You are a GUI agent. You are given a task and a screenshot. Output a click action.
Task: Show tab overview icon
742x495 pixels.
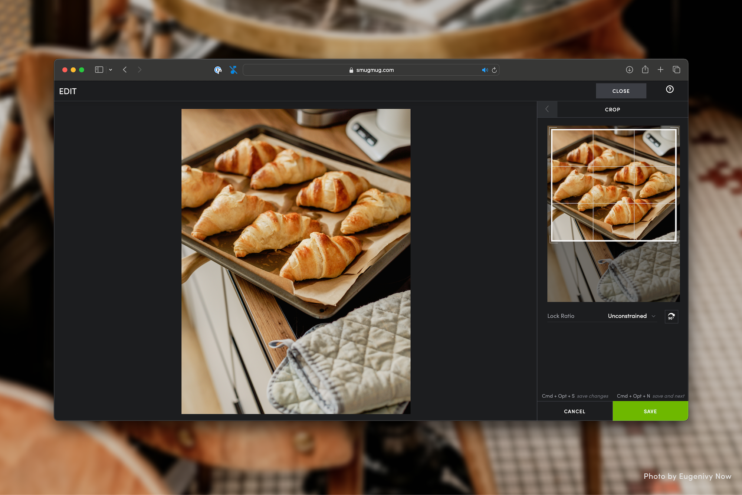point(676,70)
